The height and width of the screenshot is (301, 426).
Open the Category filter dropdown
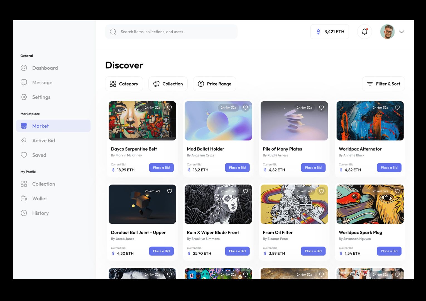coord(124,84)
